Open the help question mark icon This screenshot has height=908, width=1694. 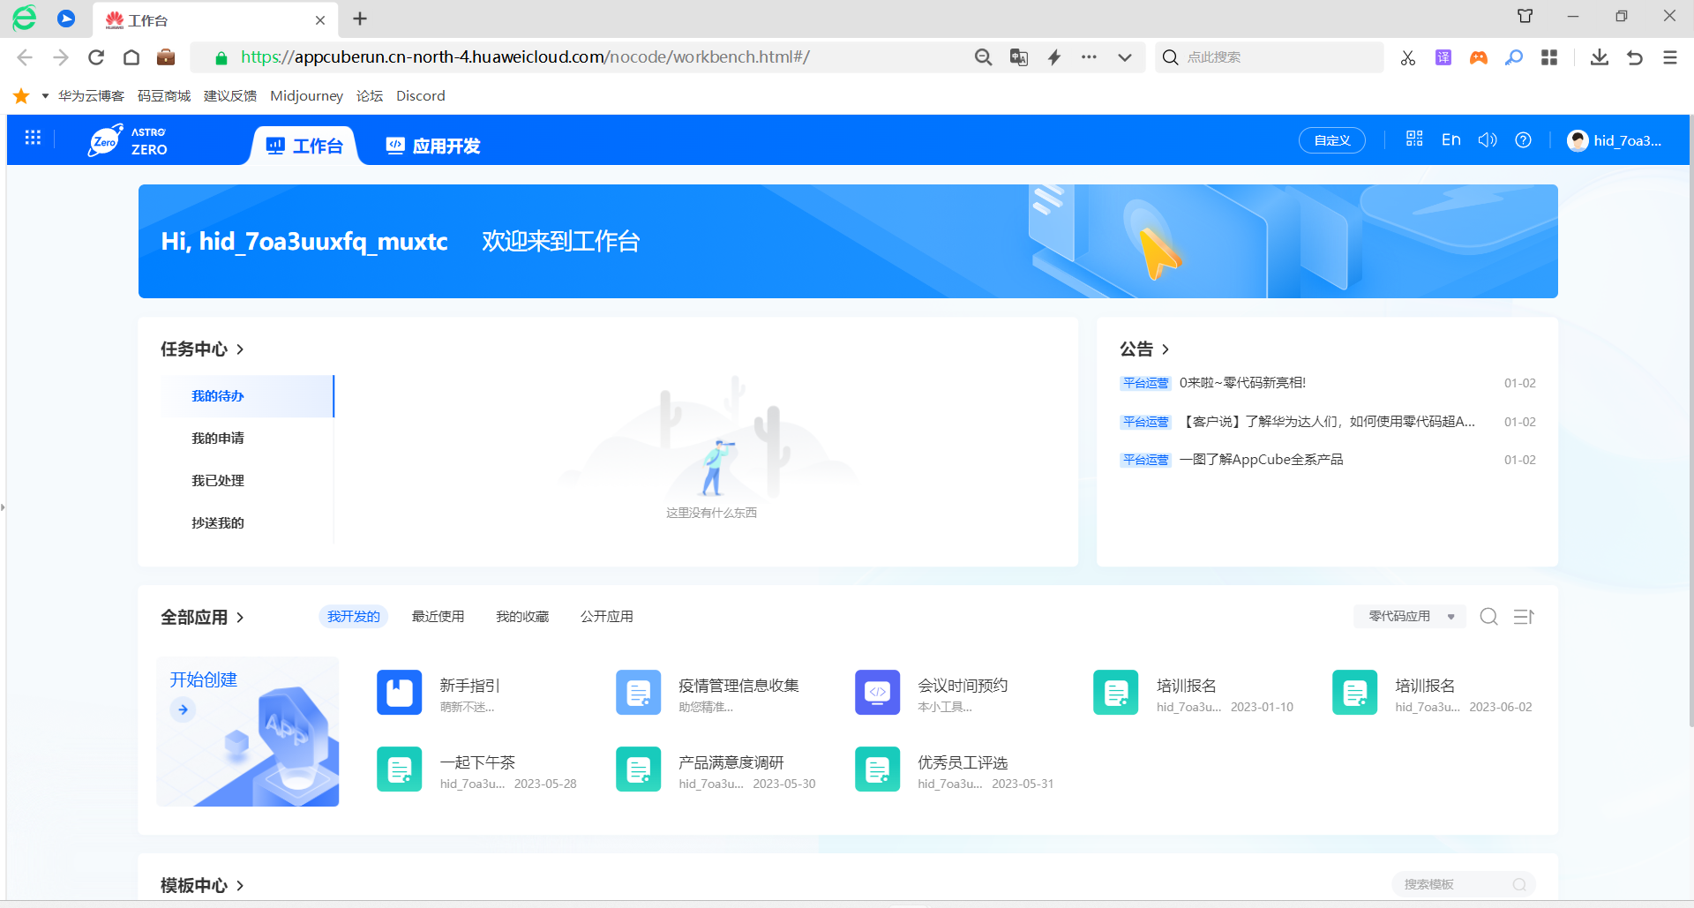pos(1523,139)
